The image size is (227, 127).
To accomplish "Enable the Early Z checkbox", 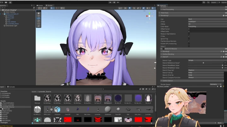I will [x=189, y=46].
